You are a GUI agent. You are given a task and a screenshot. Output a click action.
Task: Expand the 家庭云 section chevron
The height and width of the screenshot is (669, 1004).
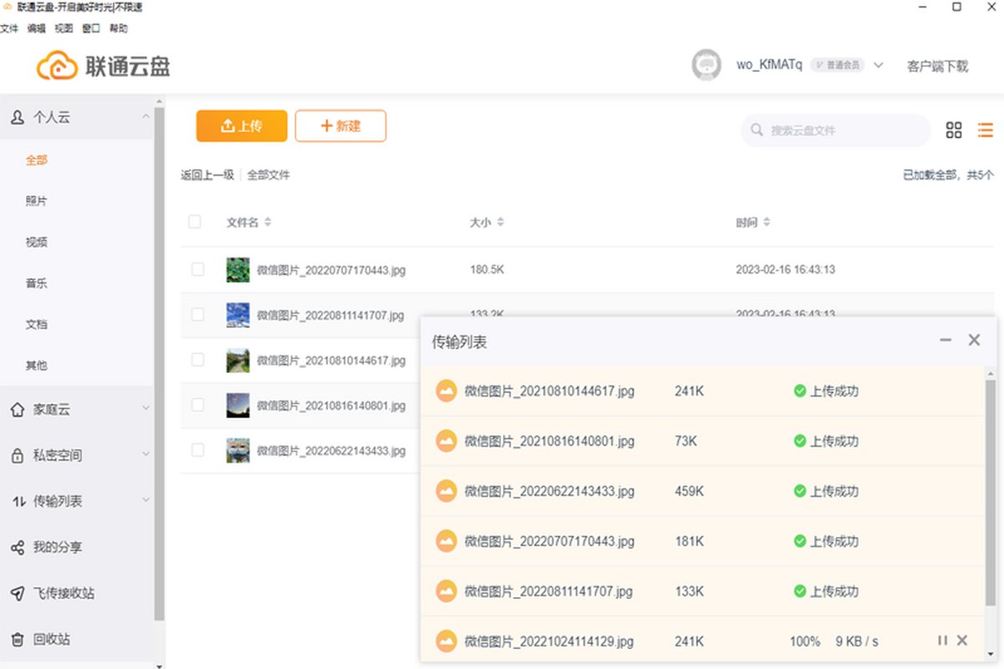pos(146,409)
